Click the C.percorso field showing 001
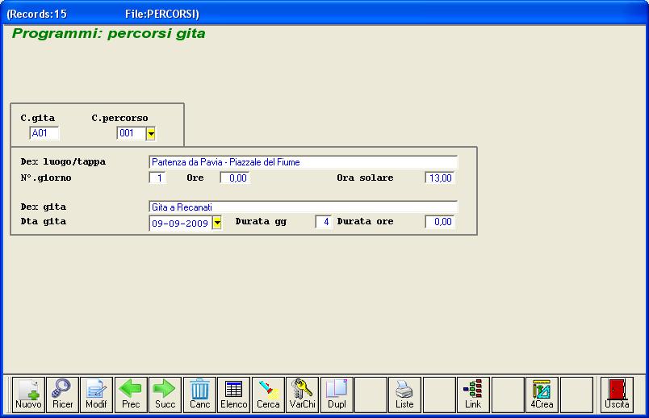Screen dimensions: 649x418 pyautogui.click(x=132, y=133)
